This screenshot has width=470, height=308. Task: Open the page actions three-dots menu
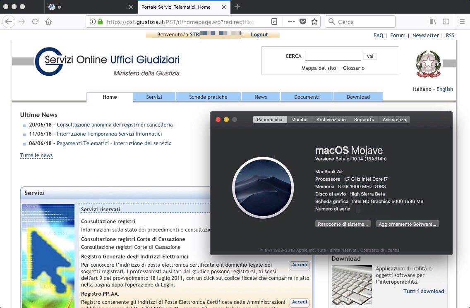point(291,21)
